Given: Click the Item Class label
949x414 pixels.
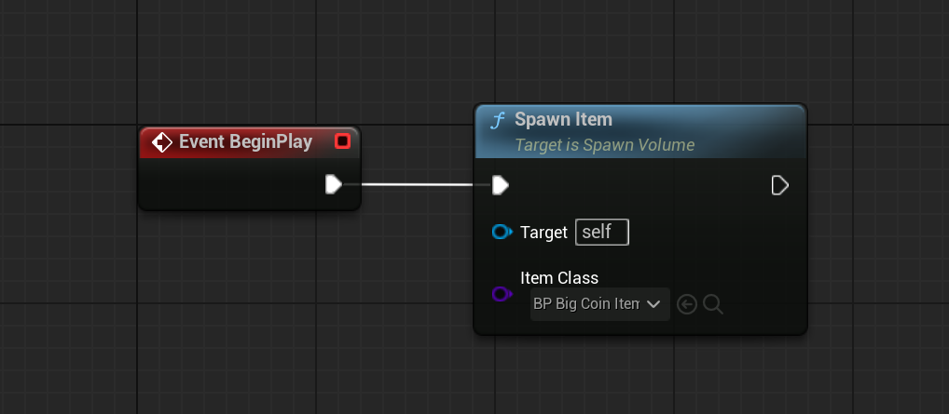Looking at the screenshot, I should 559,278.
